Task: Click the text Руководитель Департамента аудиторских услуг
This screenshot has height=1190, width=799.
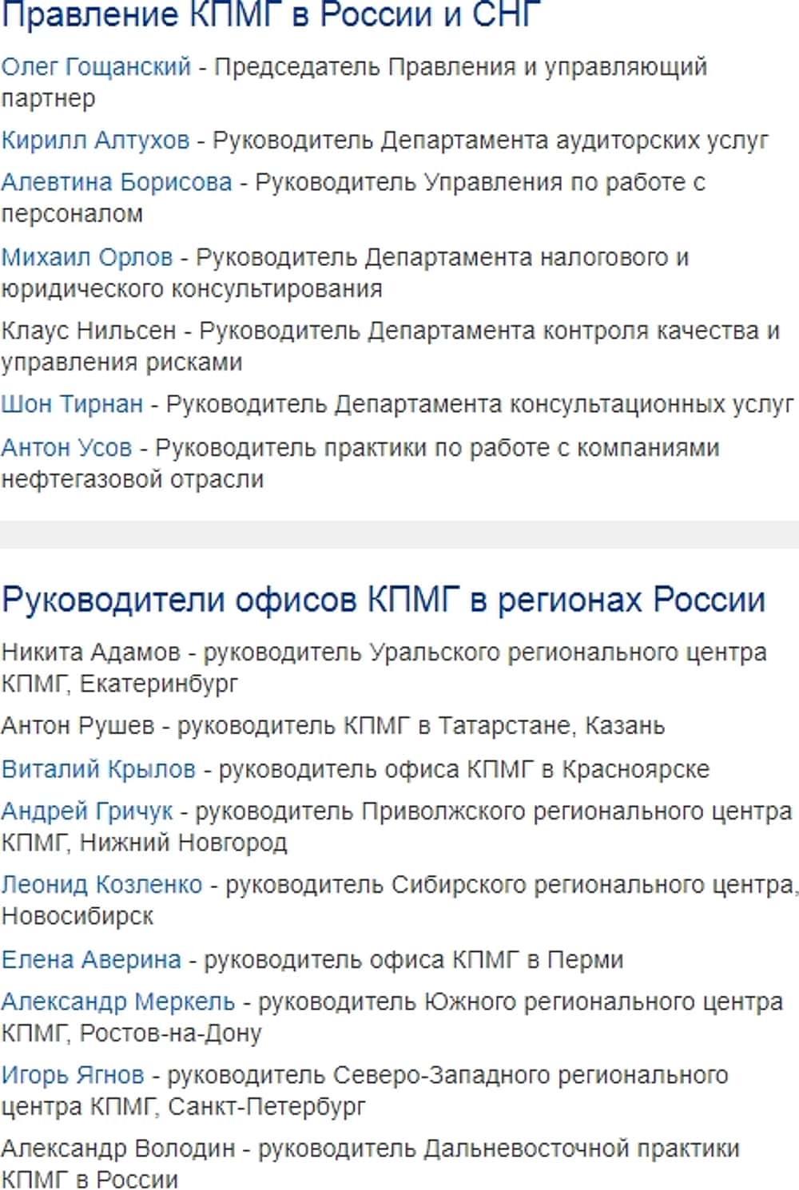Action: [x=491, y=141]
